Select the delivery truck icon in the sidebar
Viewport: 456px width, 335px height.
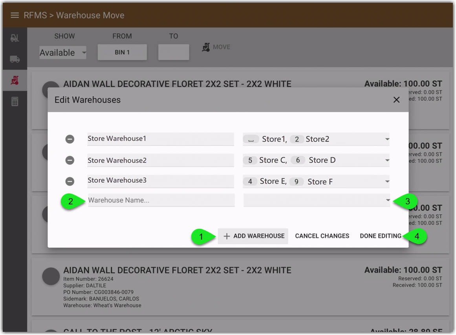click(14, 59)
